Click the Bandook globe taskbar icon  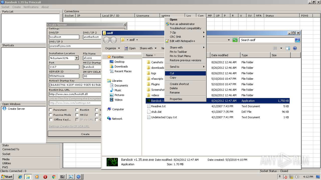click(x=78, y=177)
